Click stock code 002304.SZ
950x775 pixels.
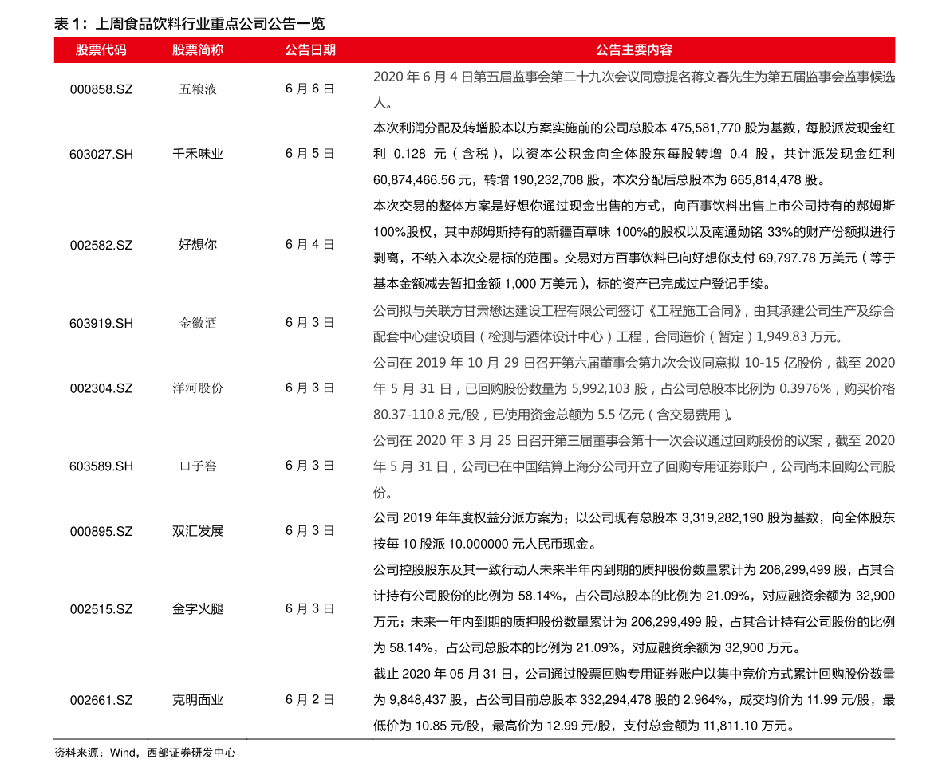click(101, 388)
